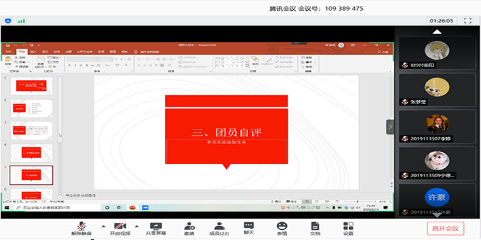481x240 pixels.
Task: Open the File tab in PowerPoint
Action: (x=8, y=51)
